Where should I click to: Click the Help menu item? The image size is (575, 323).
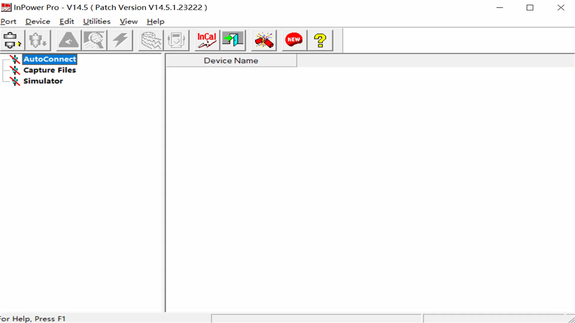pos(155,21)
